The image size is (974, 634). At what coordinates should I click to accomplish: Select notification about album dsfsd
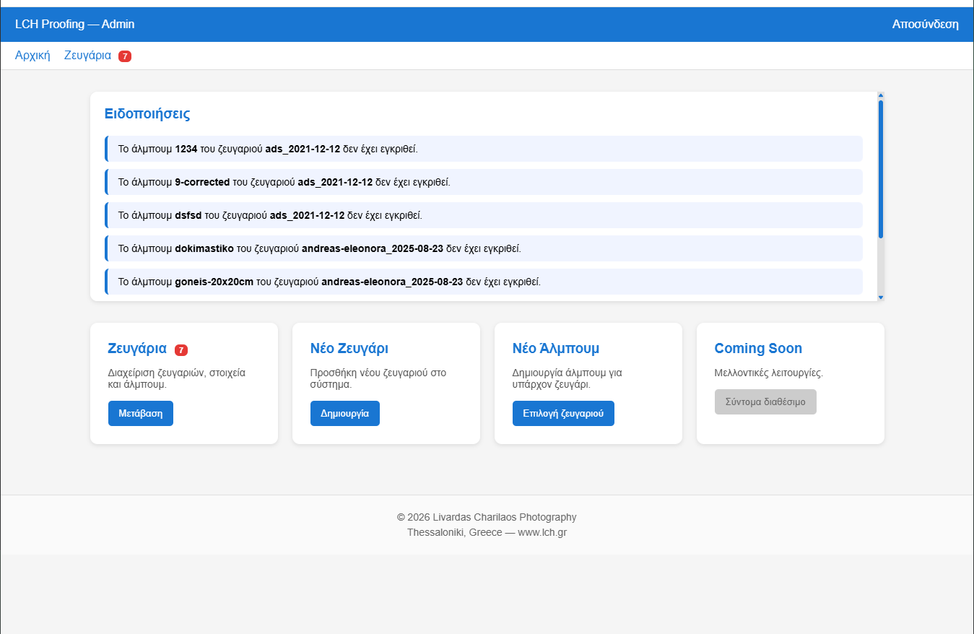point(484,215)
